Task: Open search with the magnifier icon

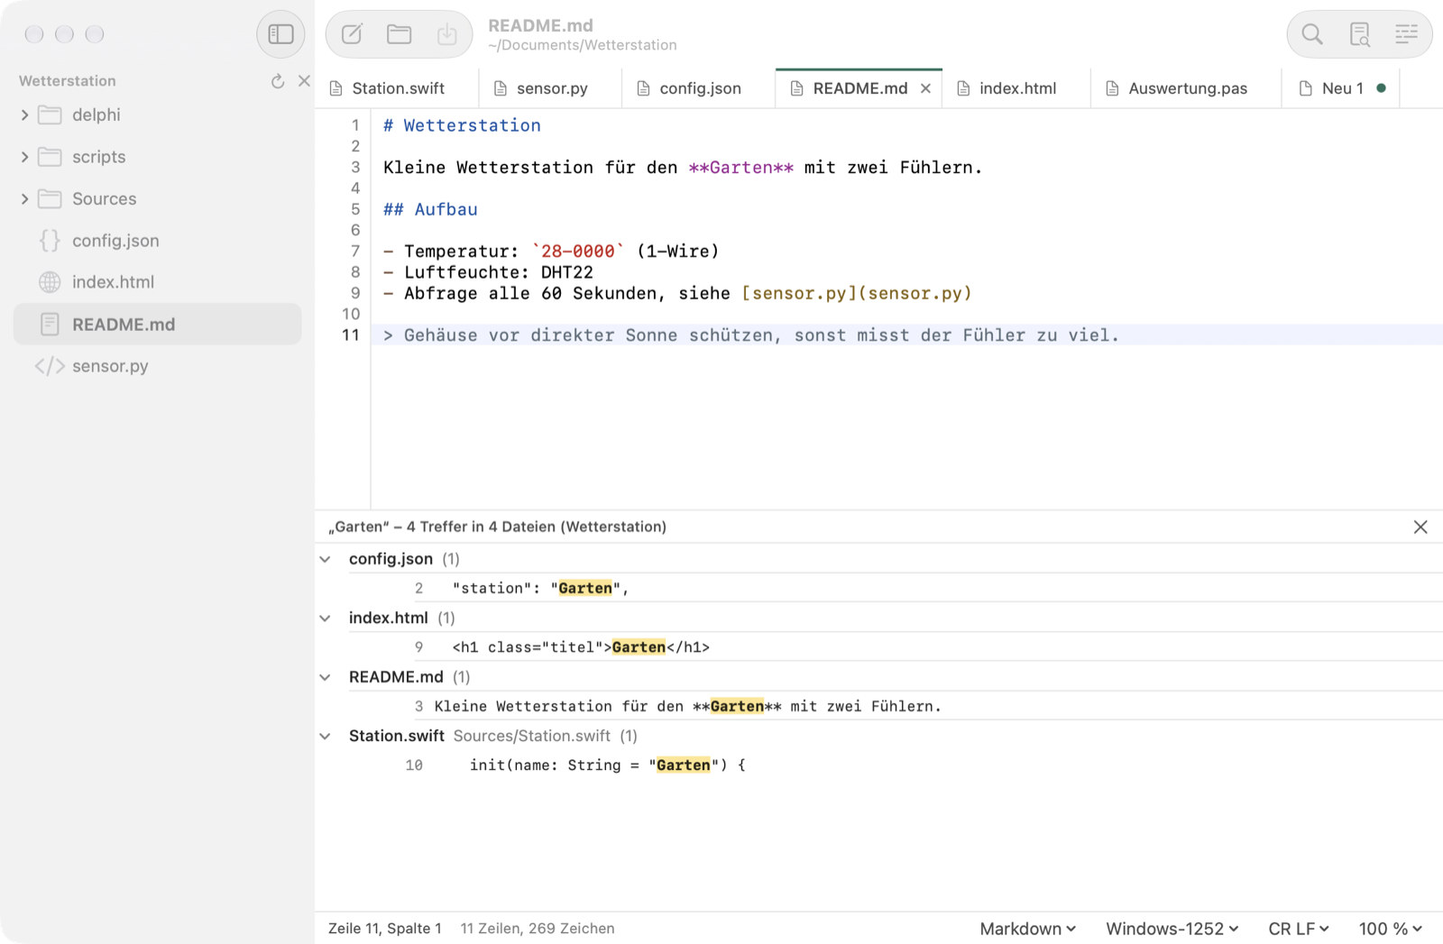Action: click(1312, 34)
